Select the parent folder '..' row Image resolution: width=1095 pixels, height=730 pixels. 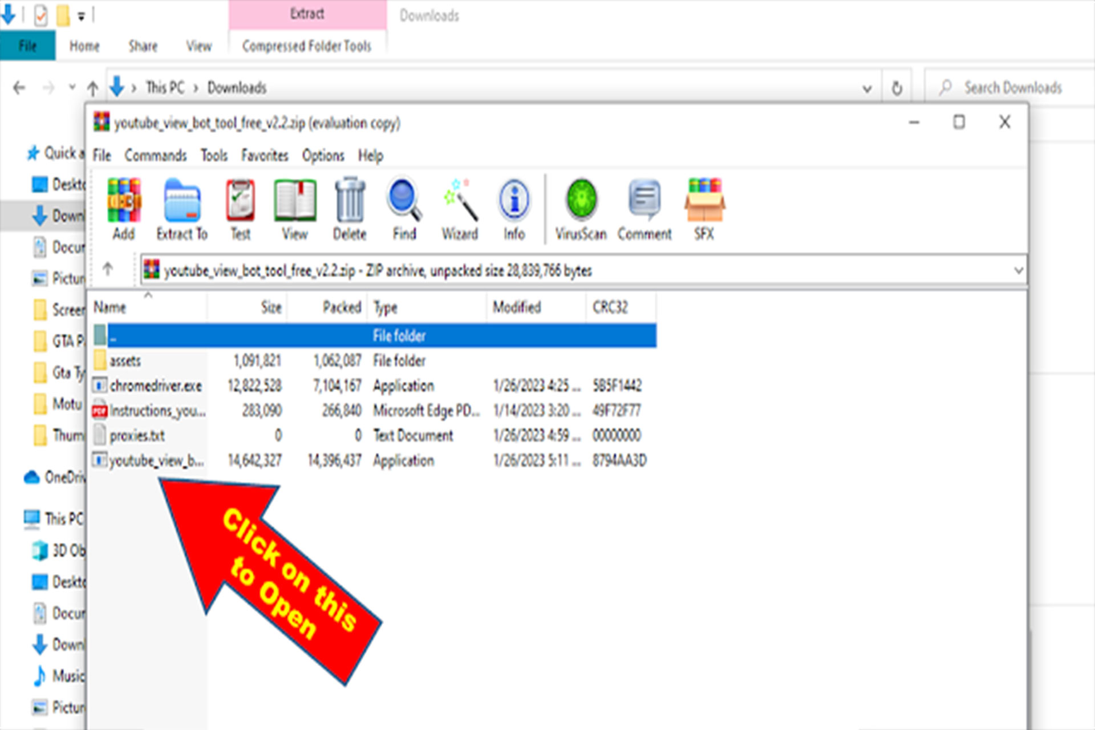click(374, 335)
